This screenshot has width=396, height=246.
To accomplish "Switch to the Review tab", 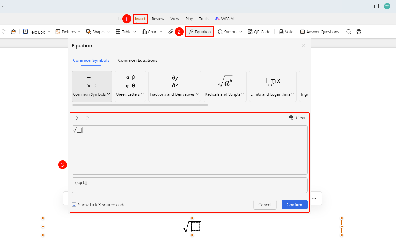I will pos(158,19).
